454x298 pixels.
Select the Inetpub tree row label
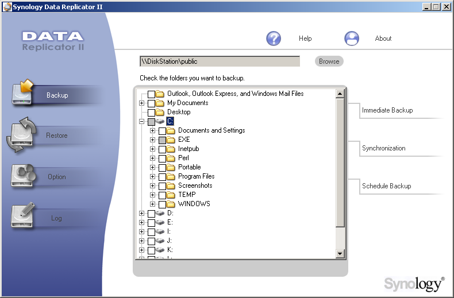point(188,149)
